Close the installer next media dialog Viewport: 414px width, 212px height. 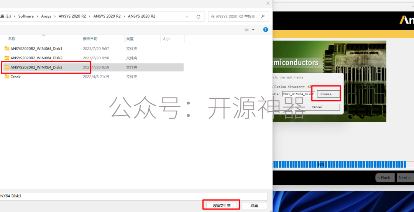pyautogui.click(x=339, y=77)
